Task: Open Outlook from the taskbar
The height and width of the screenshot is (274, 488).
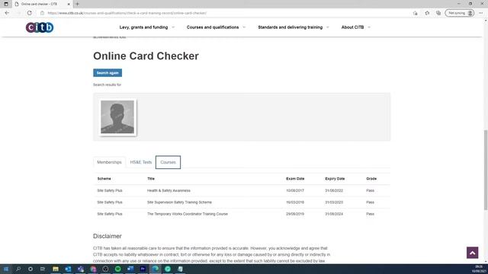Action: tap(68, 269)
